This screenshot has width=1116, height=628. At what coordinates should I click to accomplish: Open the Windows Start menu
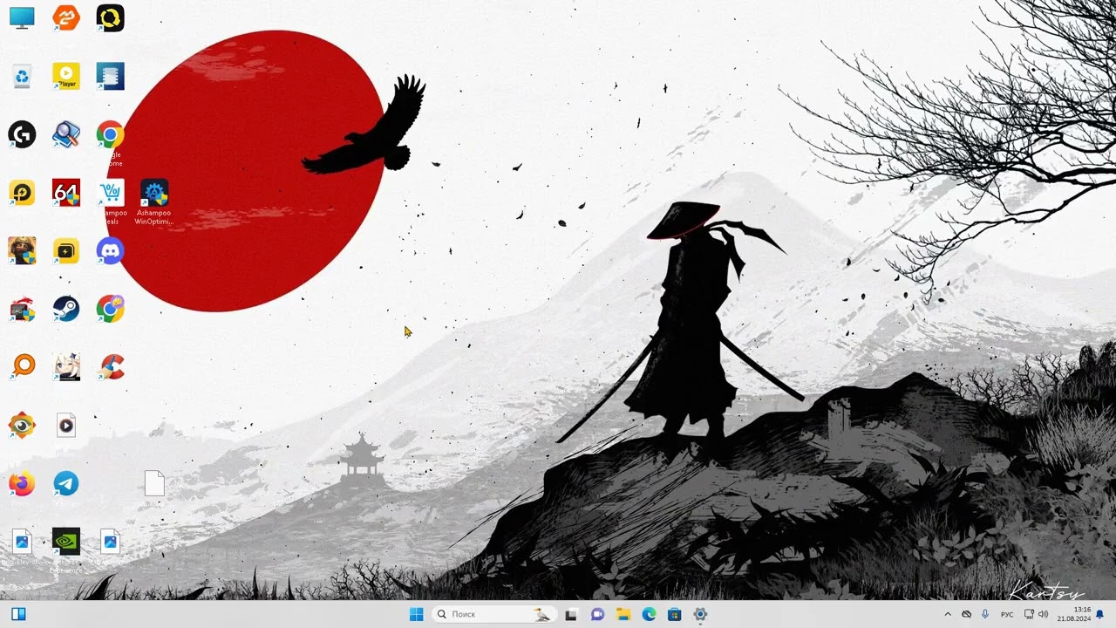tap(416, 614)
